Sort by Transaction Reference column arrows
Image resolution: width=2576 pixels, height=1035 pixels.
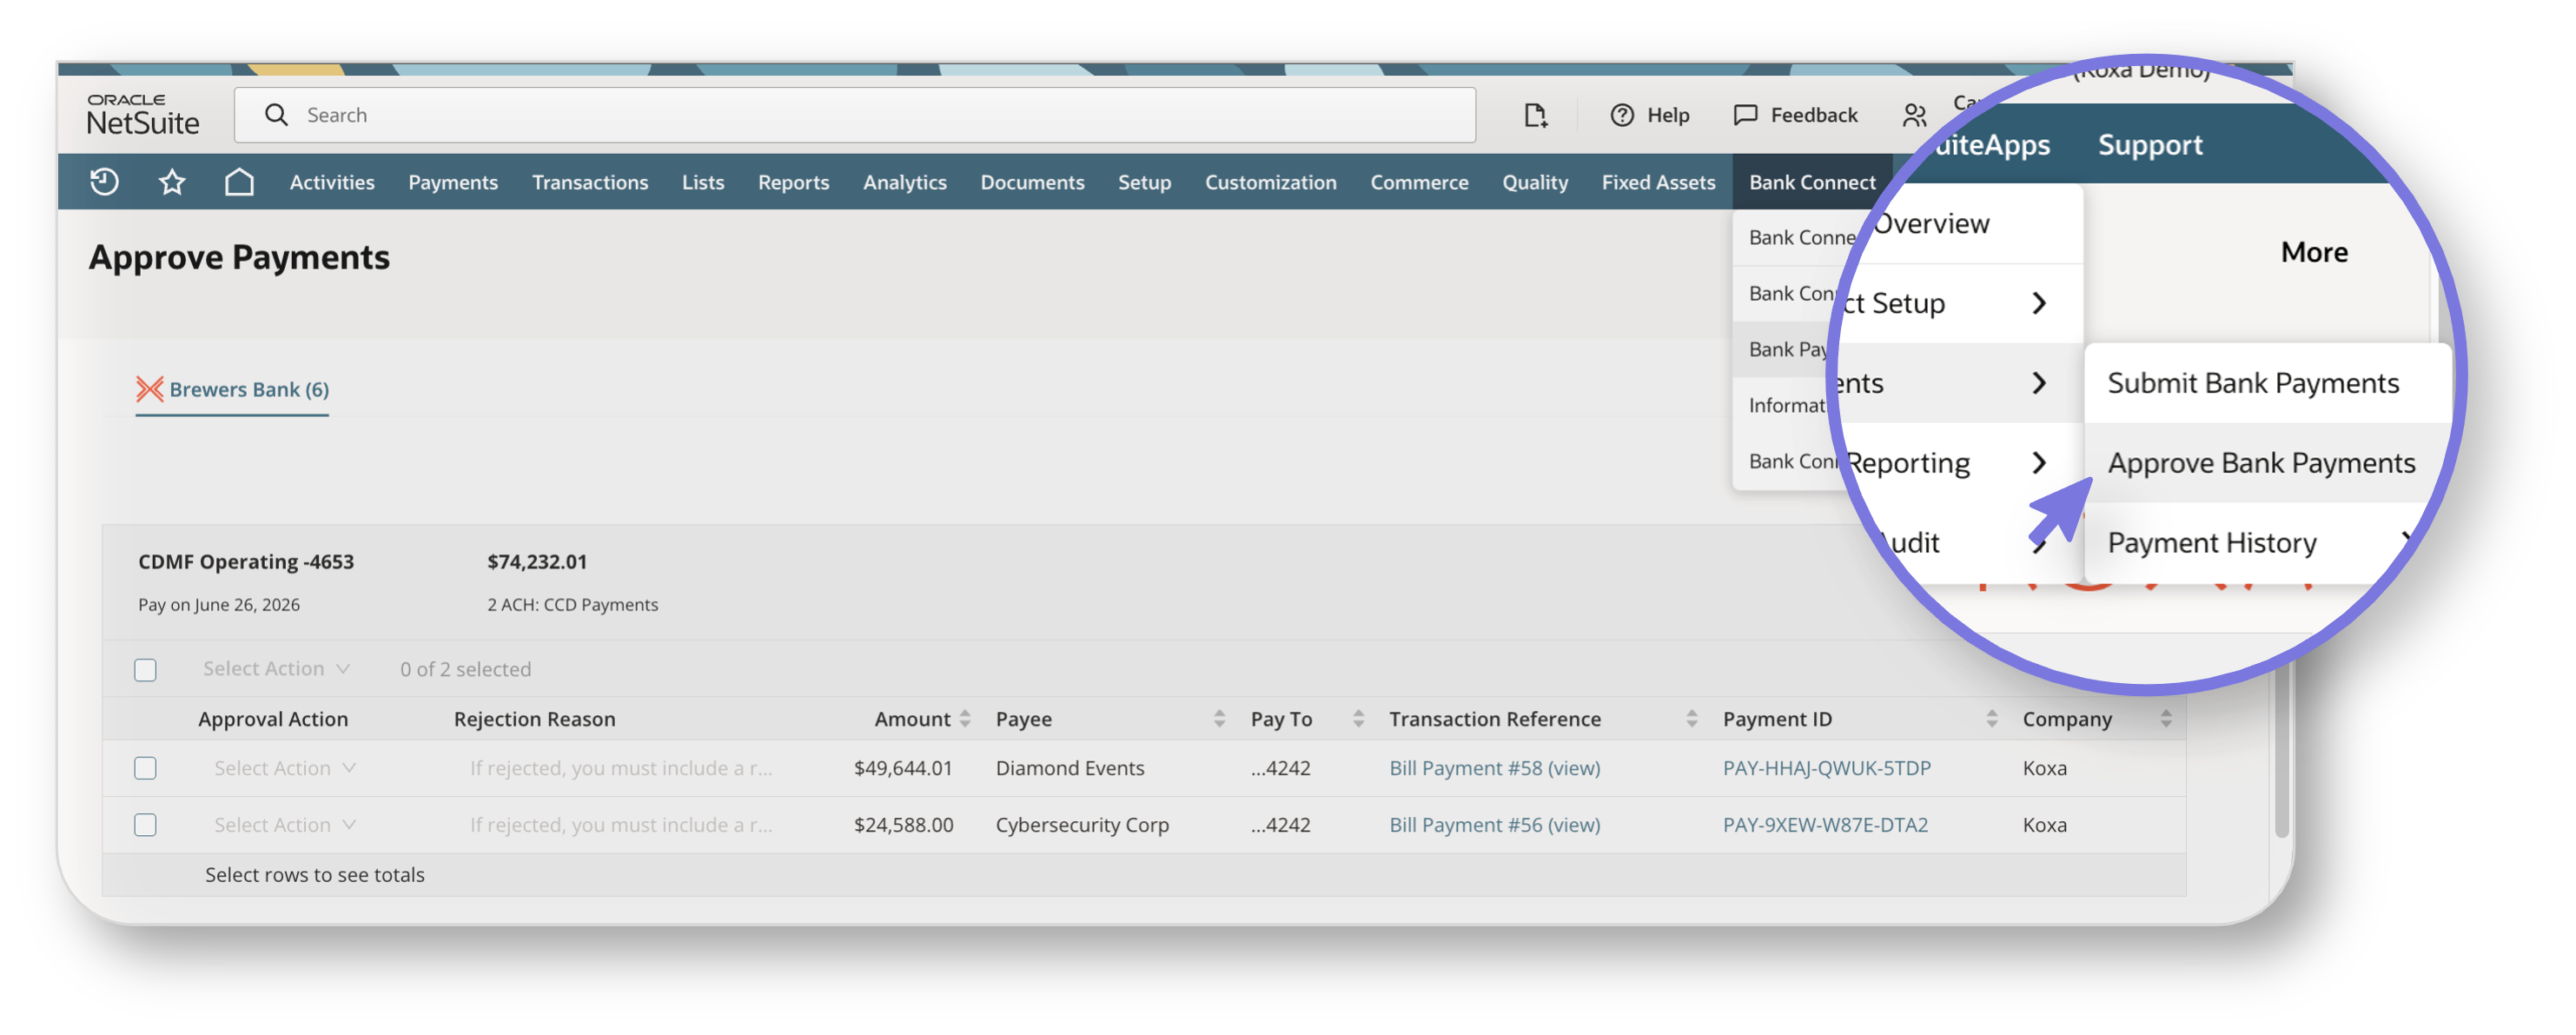coord(1691,719)
